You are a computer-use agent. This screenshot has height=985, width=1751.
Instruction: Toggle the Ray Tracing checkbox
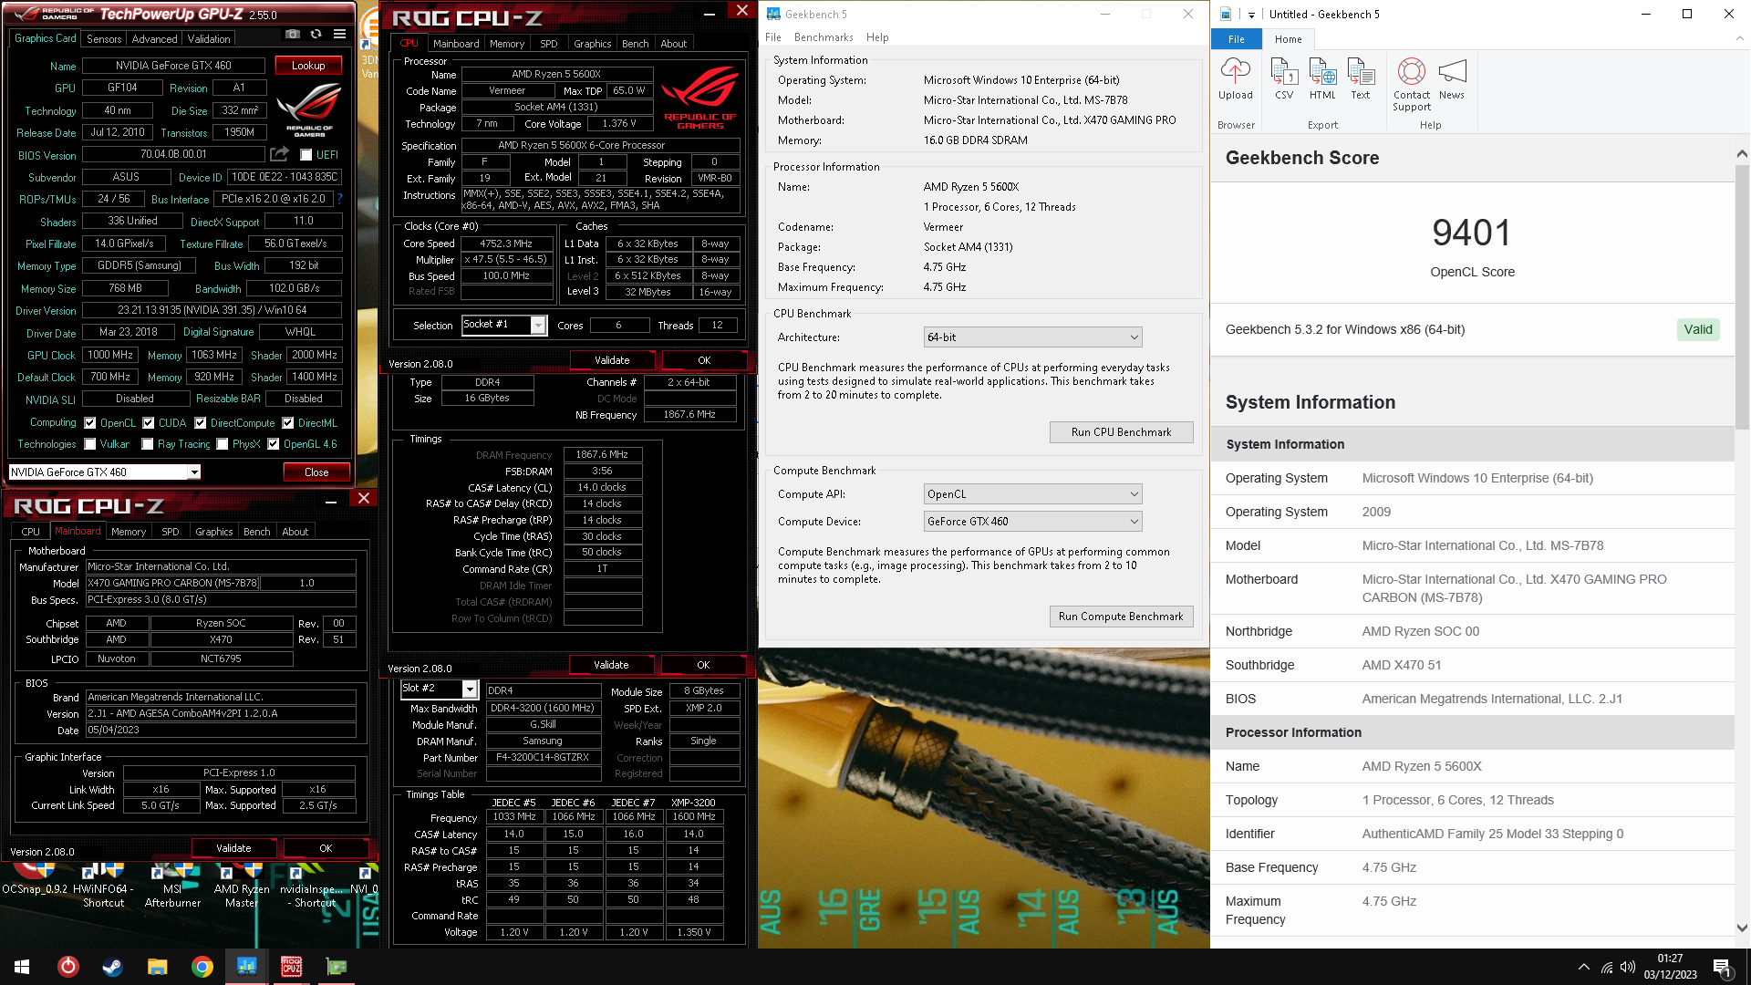click(x=147, y=444)
